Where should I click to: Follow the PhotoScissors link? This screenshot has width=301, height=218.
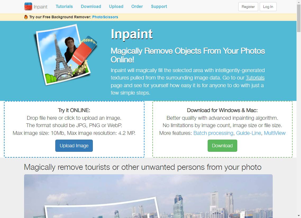[x=105, y=17]
